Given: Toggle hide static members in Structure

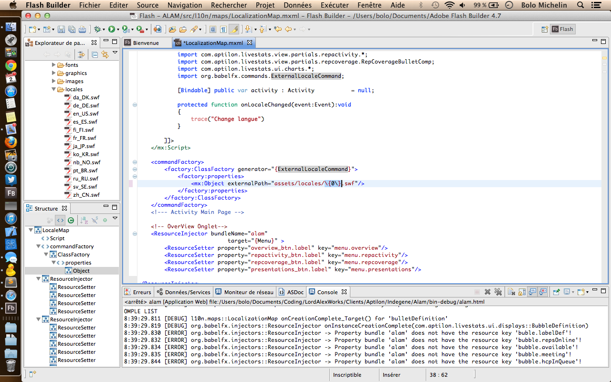Looking at the screenshot, I should click(95, 220).
